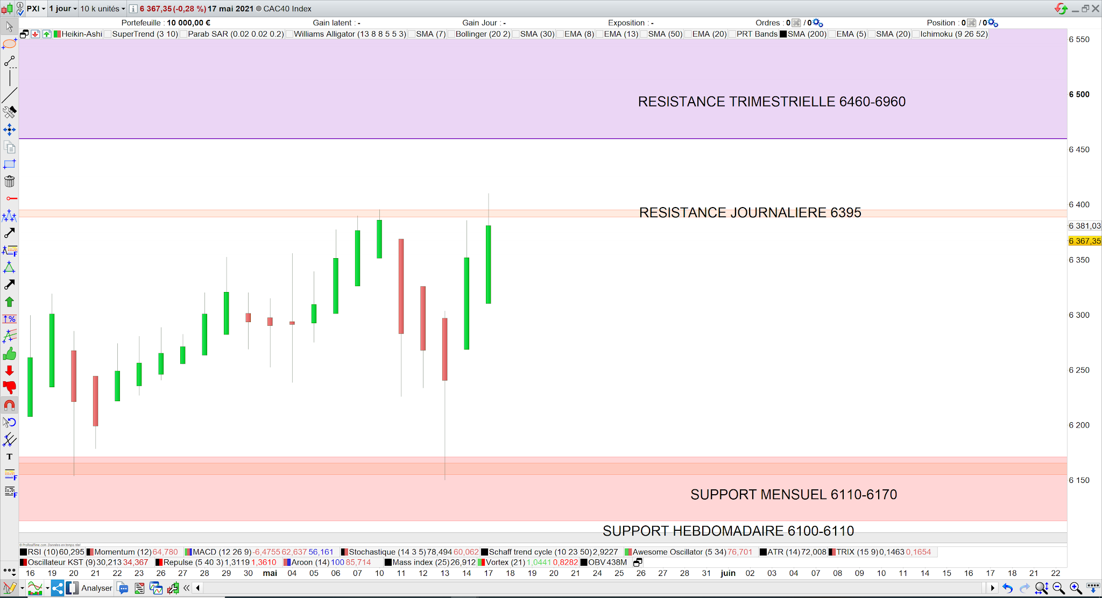Open the '1 jour' timeframe dropdown
Image resolution: width=1102 pixels, height=598 pixels.
(x=63, y=9)
